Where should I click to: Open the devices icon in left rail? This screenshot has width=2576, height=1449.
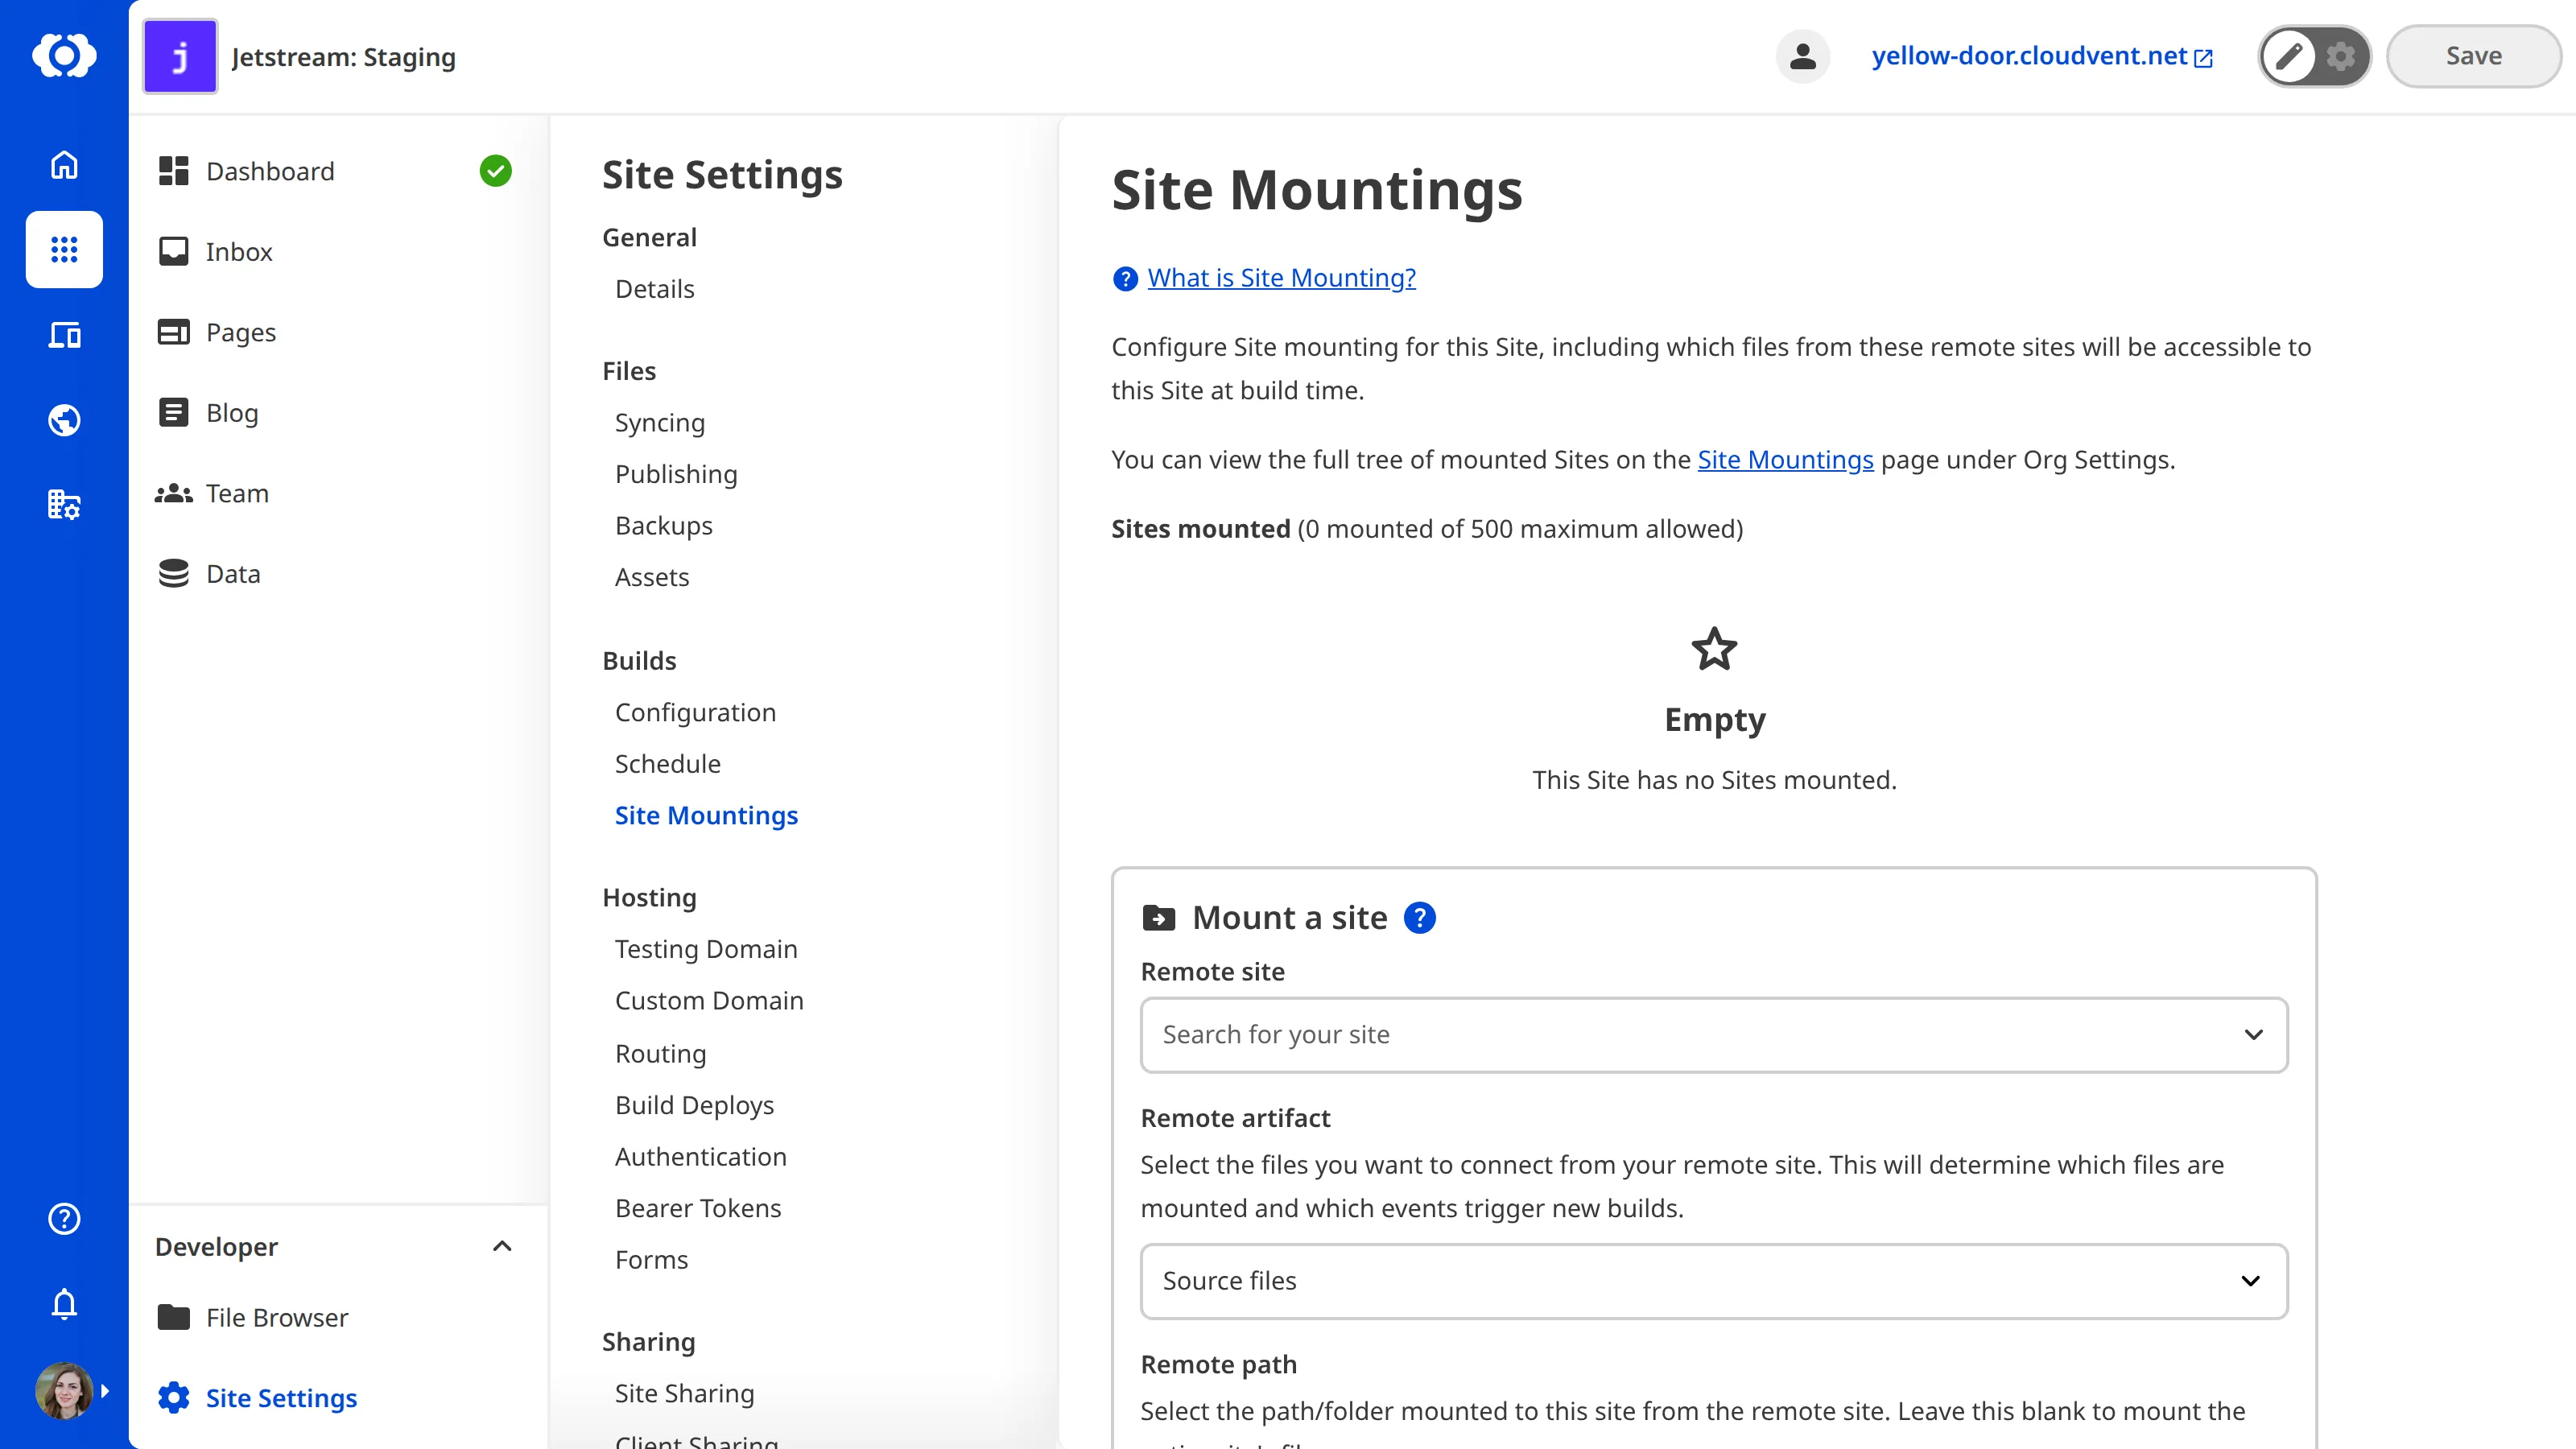(x=64, y=335)
